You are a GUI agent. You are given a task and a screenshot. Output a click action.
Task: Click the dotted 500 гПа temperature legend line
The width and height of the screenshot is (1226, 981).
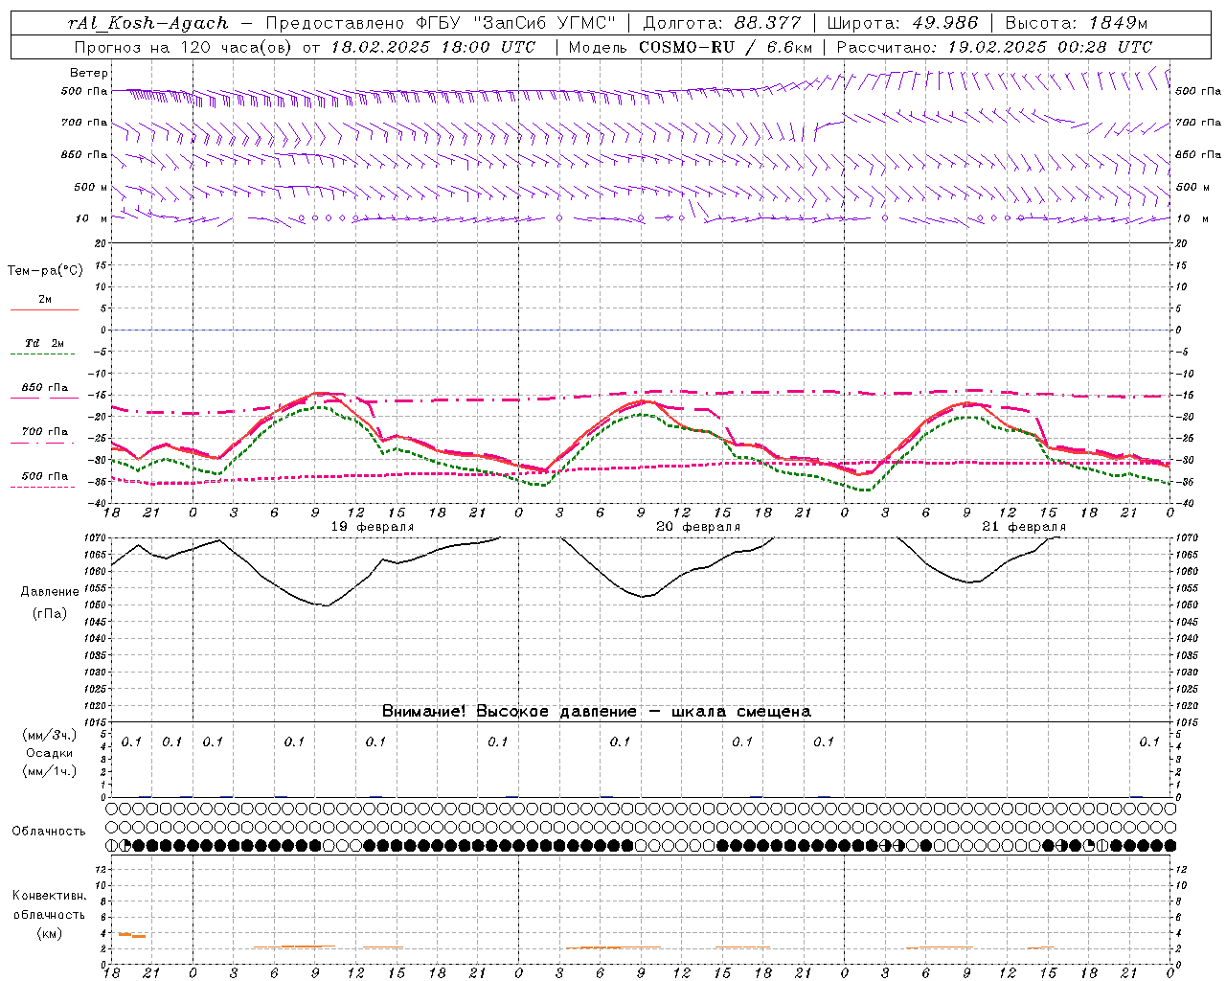click(42, 487)
